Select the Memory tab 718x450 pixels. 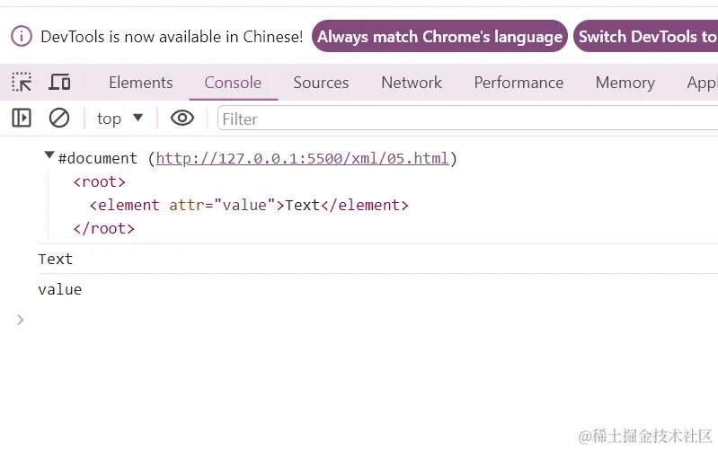click(625, 83)
